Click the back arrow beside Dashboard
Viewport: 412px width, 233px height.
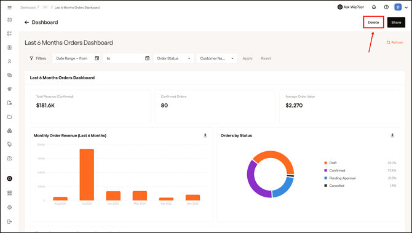click(26, 22)
